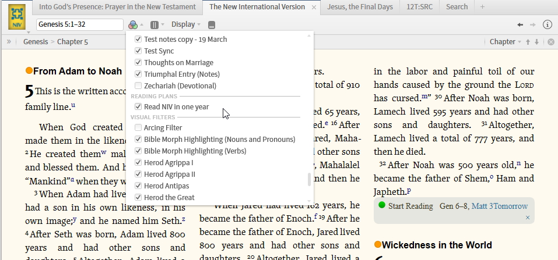Image resolution: width=558 pixels, height=260 pixels.
Task: Click the reading view icon next to Display
Action: click(212, 25)
